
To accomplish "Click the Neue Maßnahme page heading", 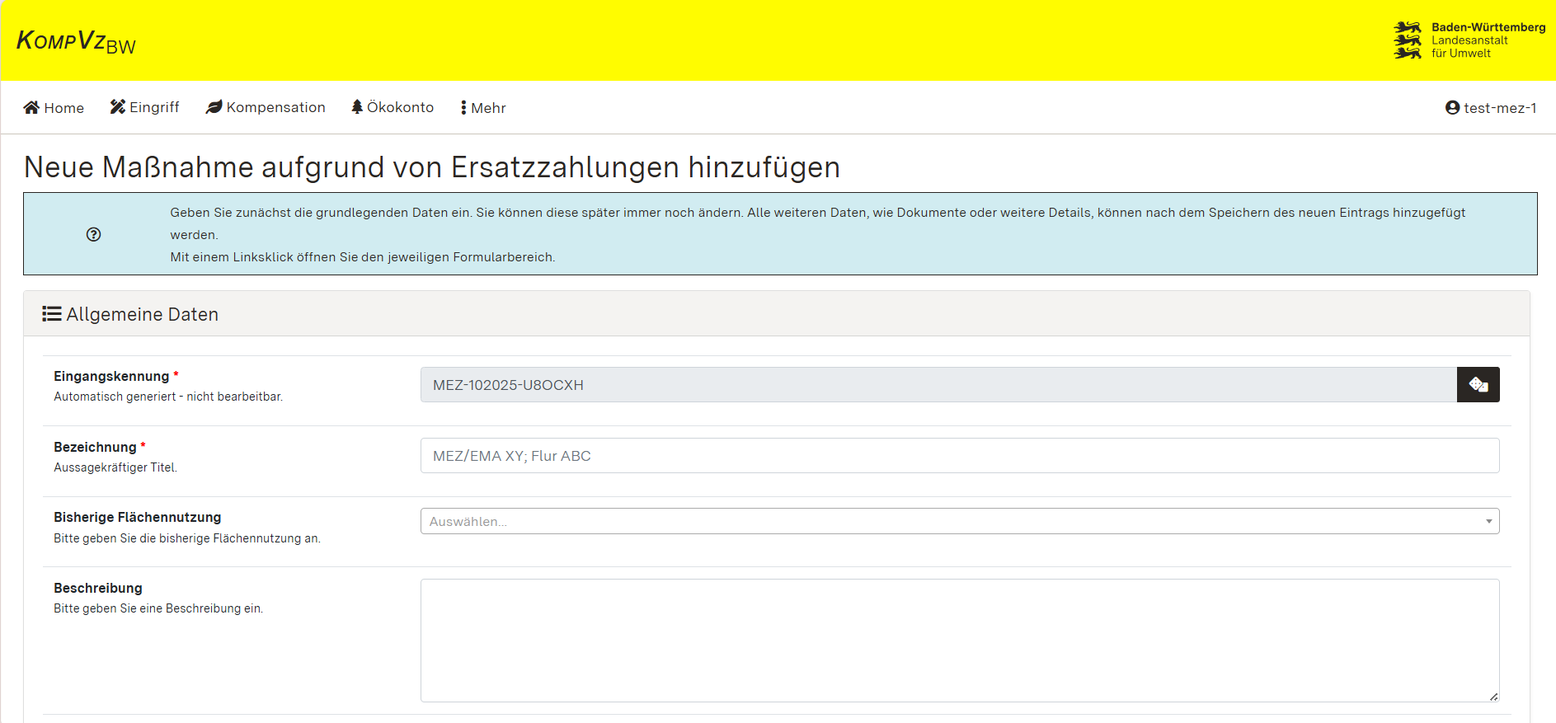I will 431,167.
